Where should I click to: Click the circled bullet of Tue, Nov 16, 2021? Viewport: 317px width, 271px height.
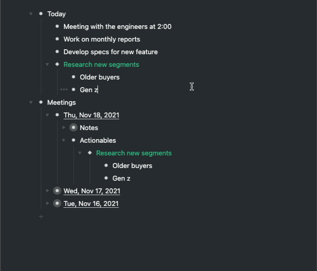click(57, 204)
